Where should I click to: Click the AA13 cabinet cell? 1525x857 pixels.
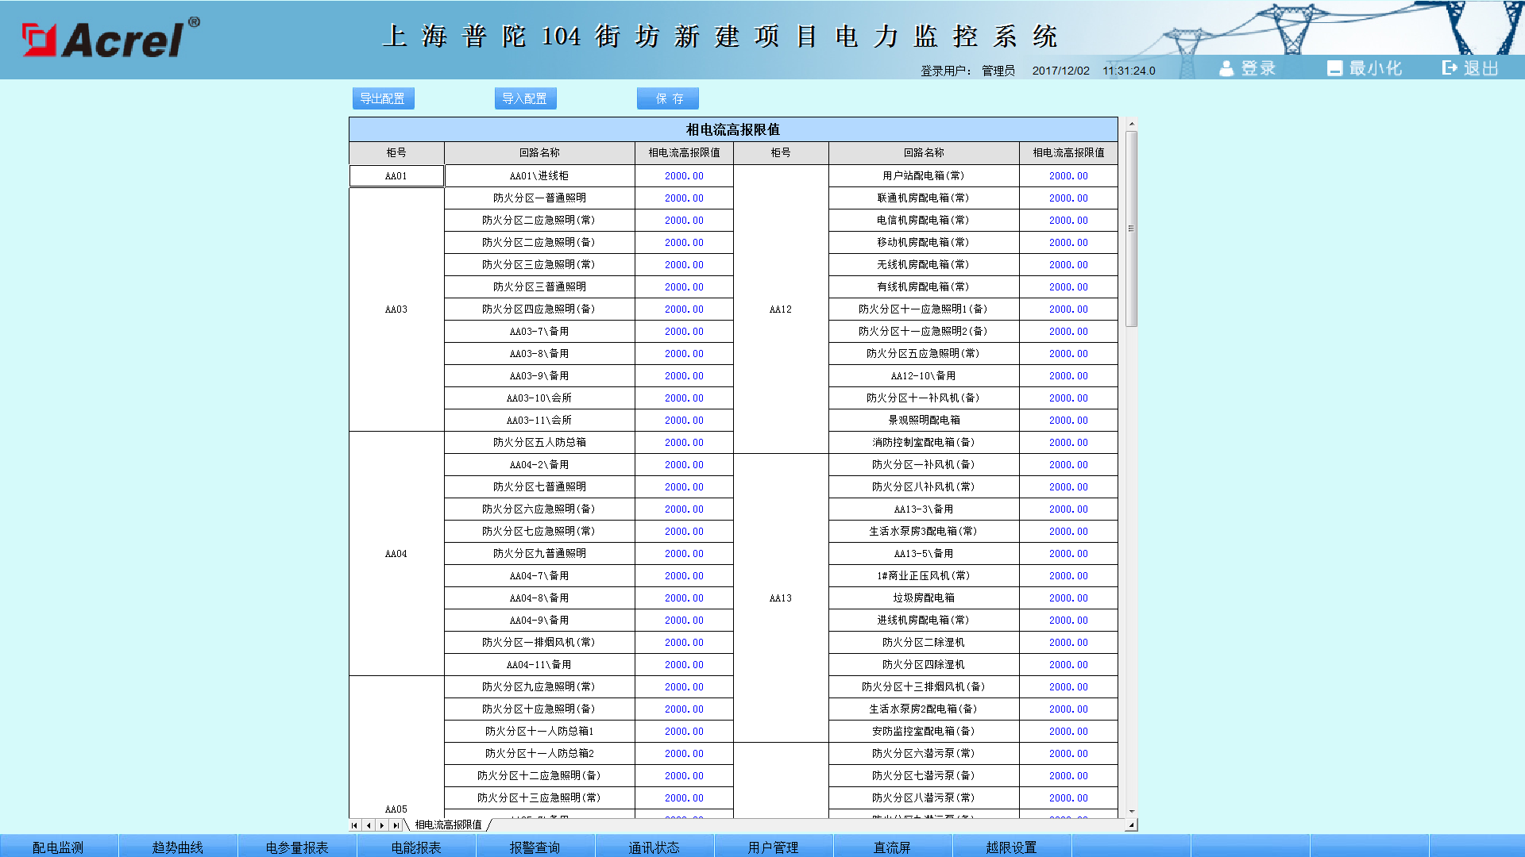[x=781, y=598]
